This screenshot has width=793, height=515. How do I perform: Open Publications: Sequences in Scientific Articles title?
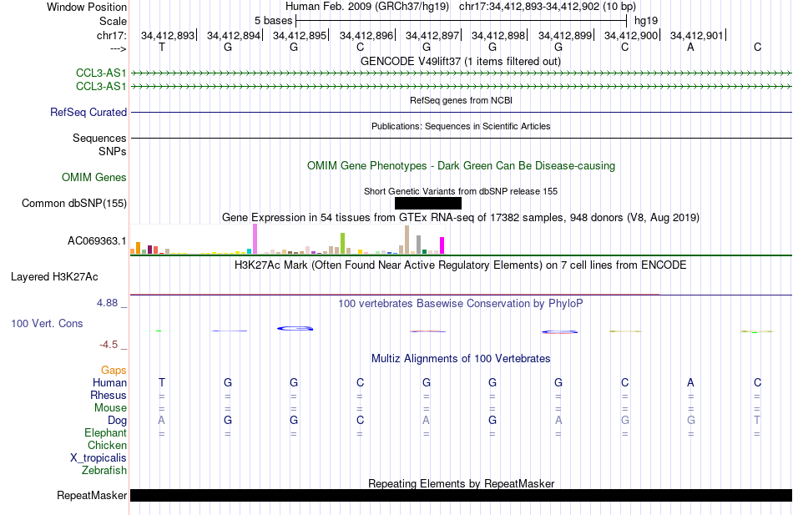(461, 126)
